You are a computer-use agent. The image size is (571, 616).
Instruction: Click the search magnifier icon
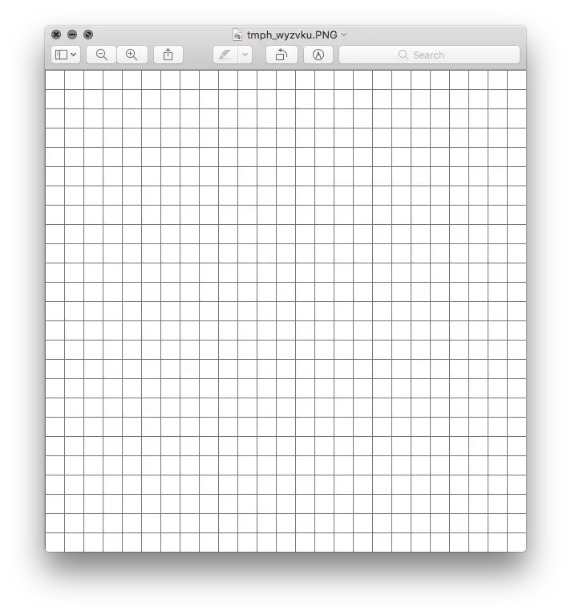point(403,55)
